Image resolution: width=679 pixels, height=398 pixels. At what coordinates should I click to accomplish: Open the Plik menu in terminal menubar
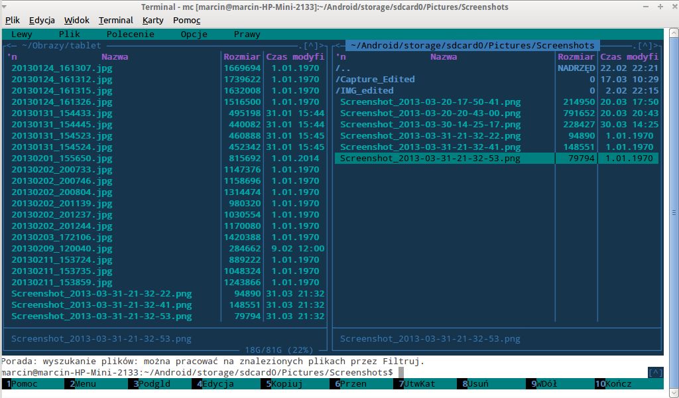[13, 20]
